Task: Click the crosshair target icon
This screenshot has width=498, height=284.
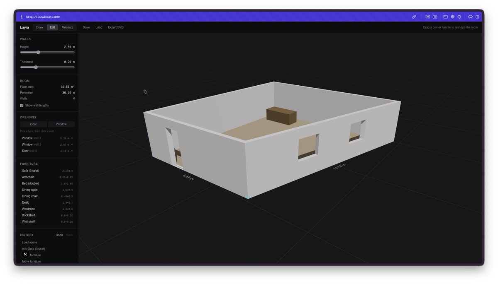Action: point(459,17)
